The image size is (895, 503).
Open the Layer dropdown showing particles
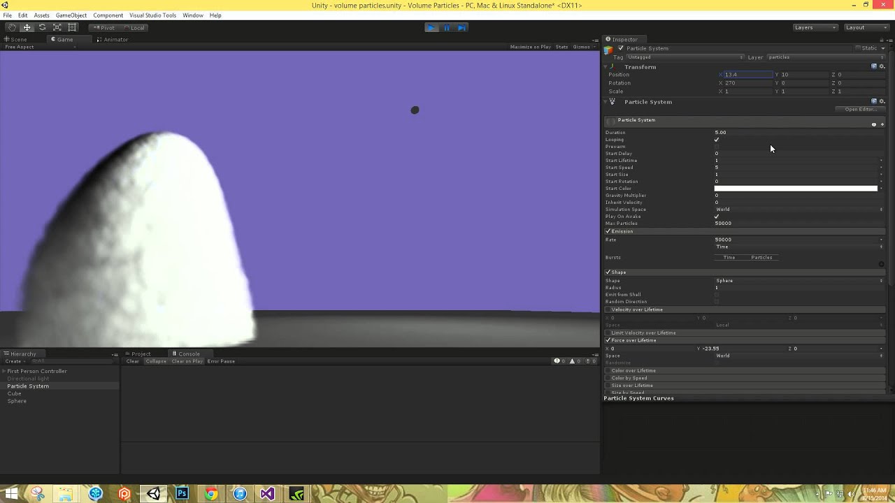click(x=826, y=57)
